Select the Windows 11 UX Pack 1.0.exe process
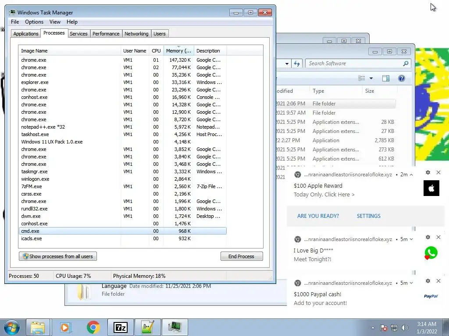Viewport: 449px width, 336px height. point(123,142)
